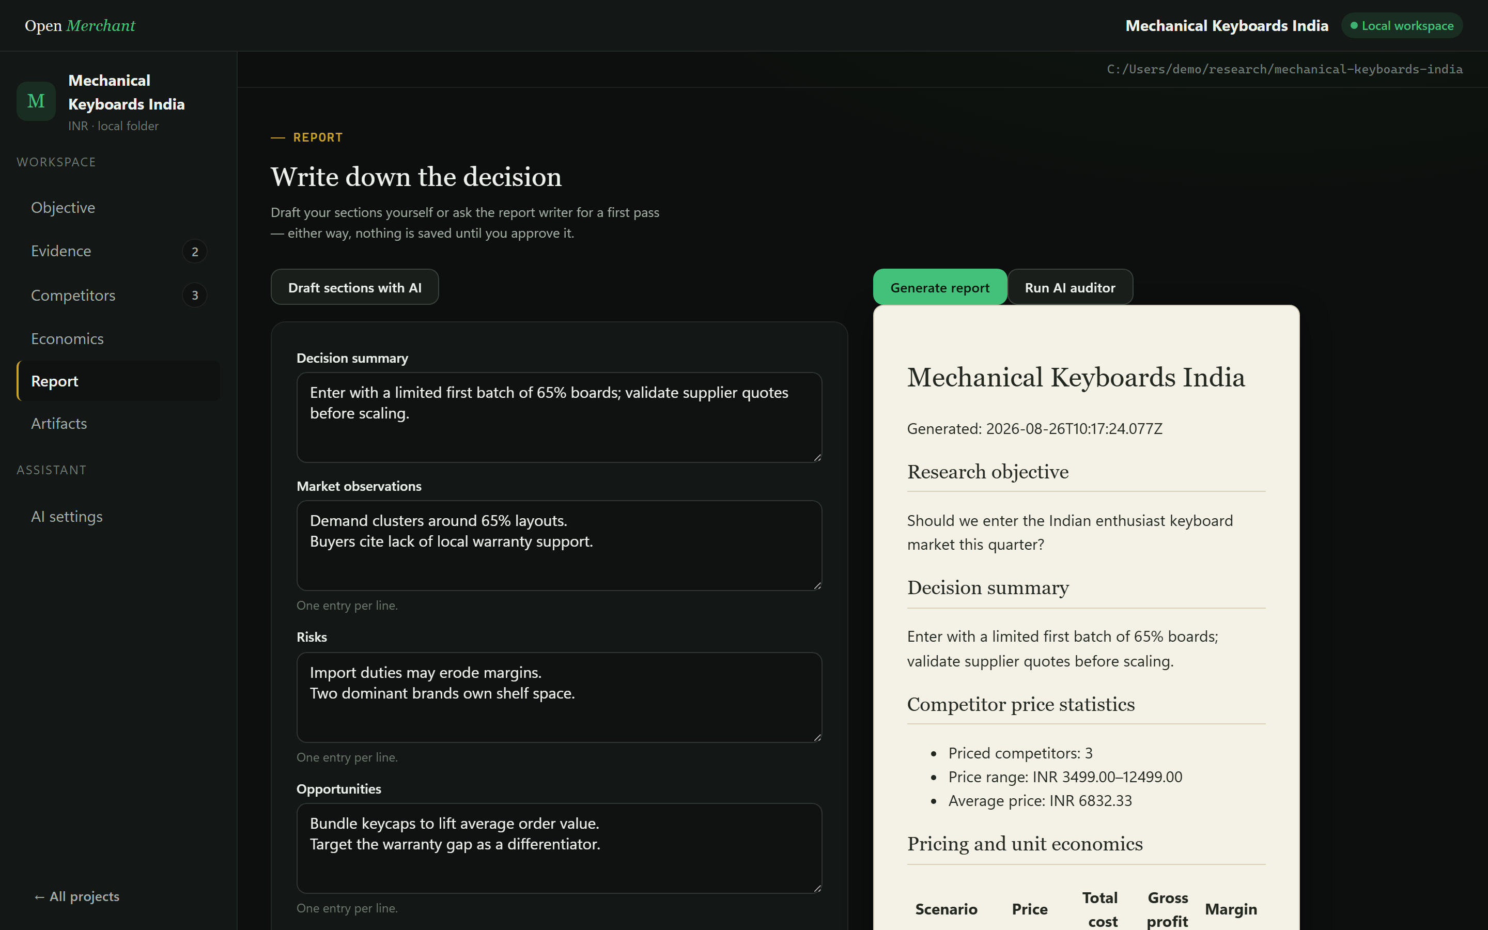Screen dimensions: 1488x930
Task: Grab the Market observations resize handle
Action: point(817,585)
